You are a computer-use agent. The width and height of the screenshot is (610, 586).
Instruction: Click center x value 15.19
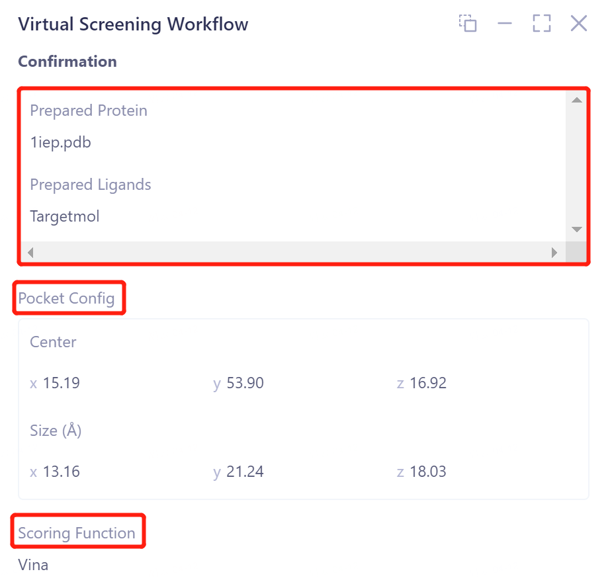coord(61,383)
